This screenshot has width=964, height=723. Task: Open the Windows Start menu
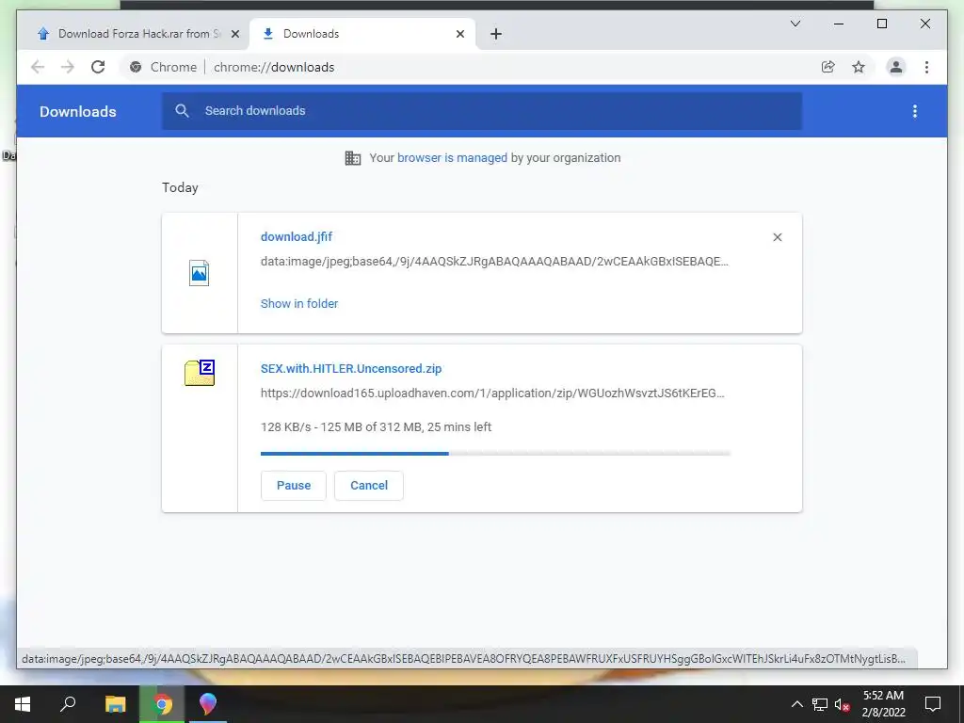tap(23, 704)
